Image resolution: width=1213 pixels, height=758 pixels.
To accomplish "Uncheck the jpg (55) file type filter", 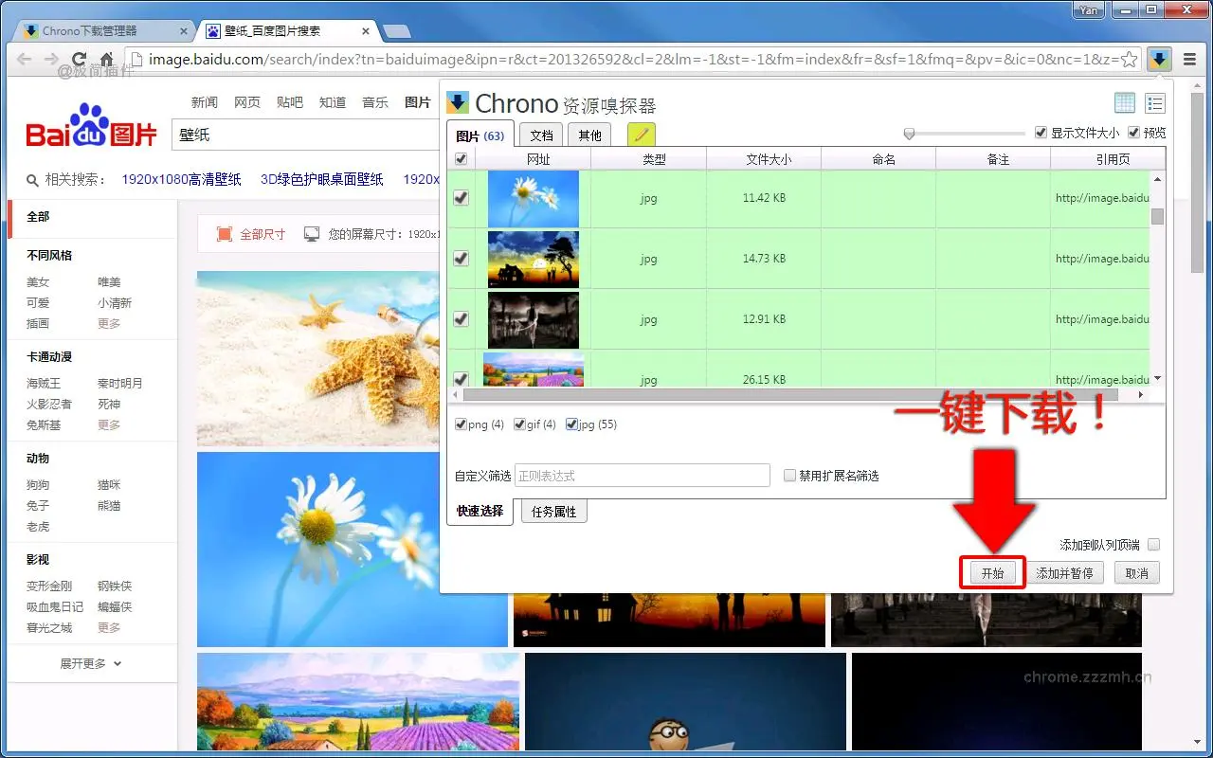I will click(572, 424).
